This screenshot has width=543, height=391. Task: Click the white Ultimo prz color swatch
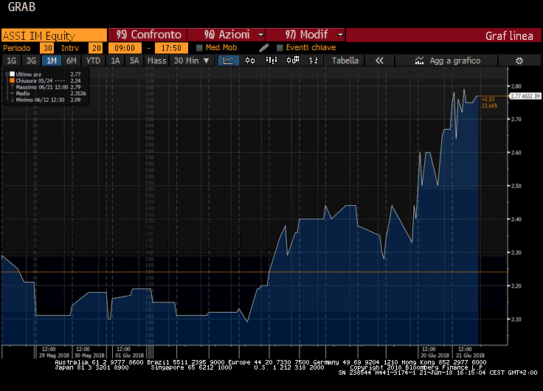point(12,74)
